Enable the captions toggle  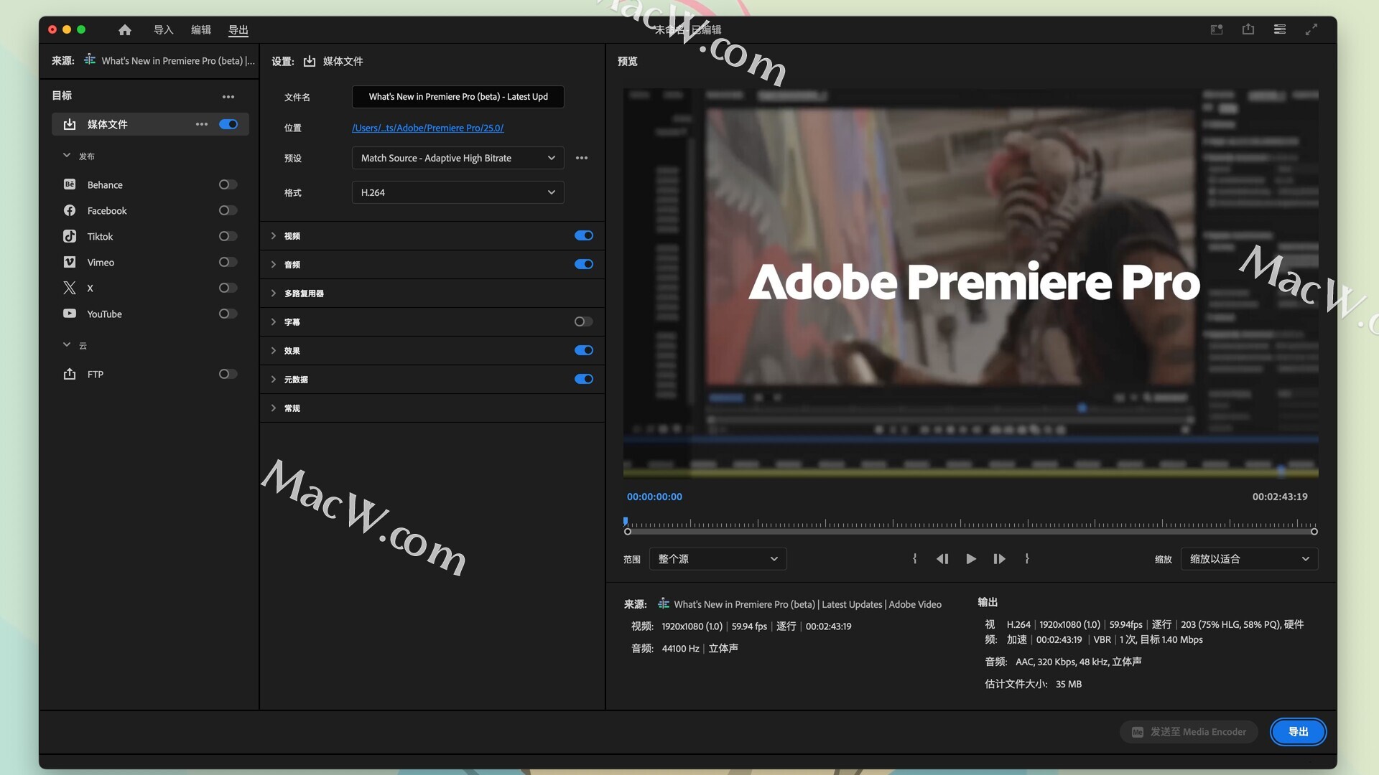pyautogui.click(x=584, y=321)
